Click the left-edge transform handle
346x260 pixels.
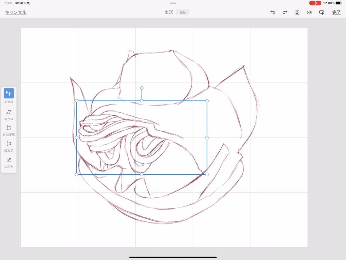tap(77, 137)
